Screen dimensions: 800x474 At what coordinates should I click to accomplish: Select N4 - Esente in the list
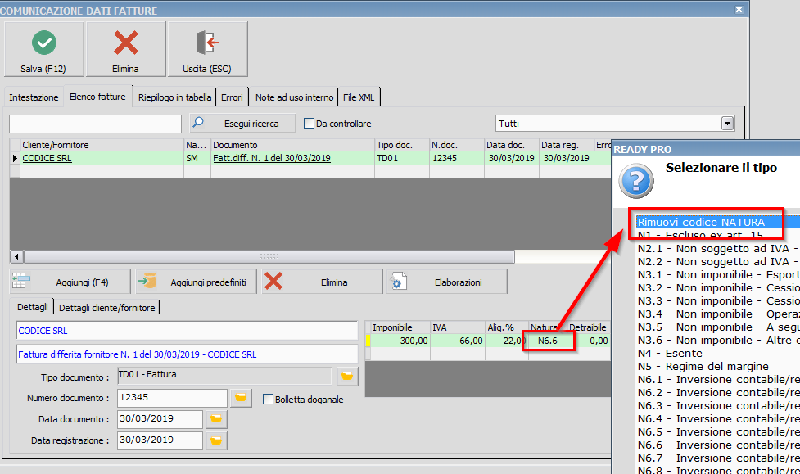point(718,353)
